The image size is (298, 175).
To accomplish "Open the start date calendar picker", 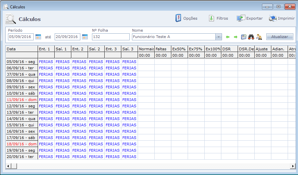I will pyautogui.click(x=38, y=37).
